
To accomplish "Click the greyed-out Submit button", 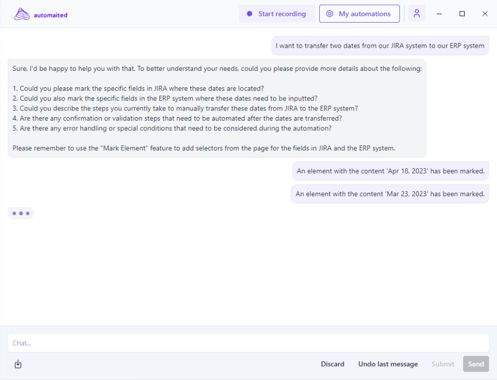I will pyautogui.click(x=443, y=364).
